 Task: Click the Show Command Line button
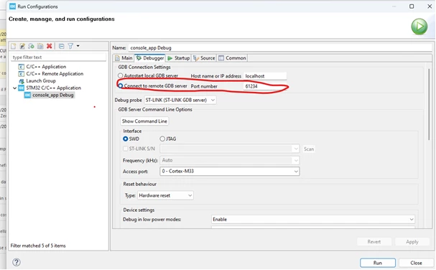[x=144, y=121]
